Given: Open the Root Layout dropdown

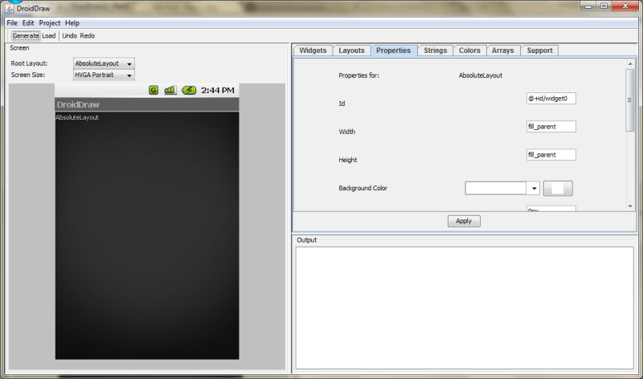Looking at the screenshot, I should click(104, 63).
